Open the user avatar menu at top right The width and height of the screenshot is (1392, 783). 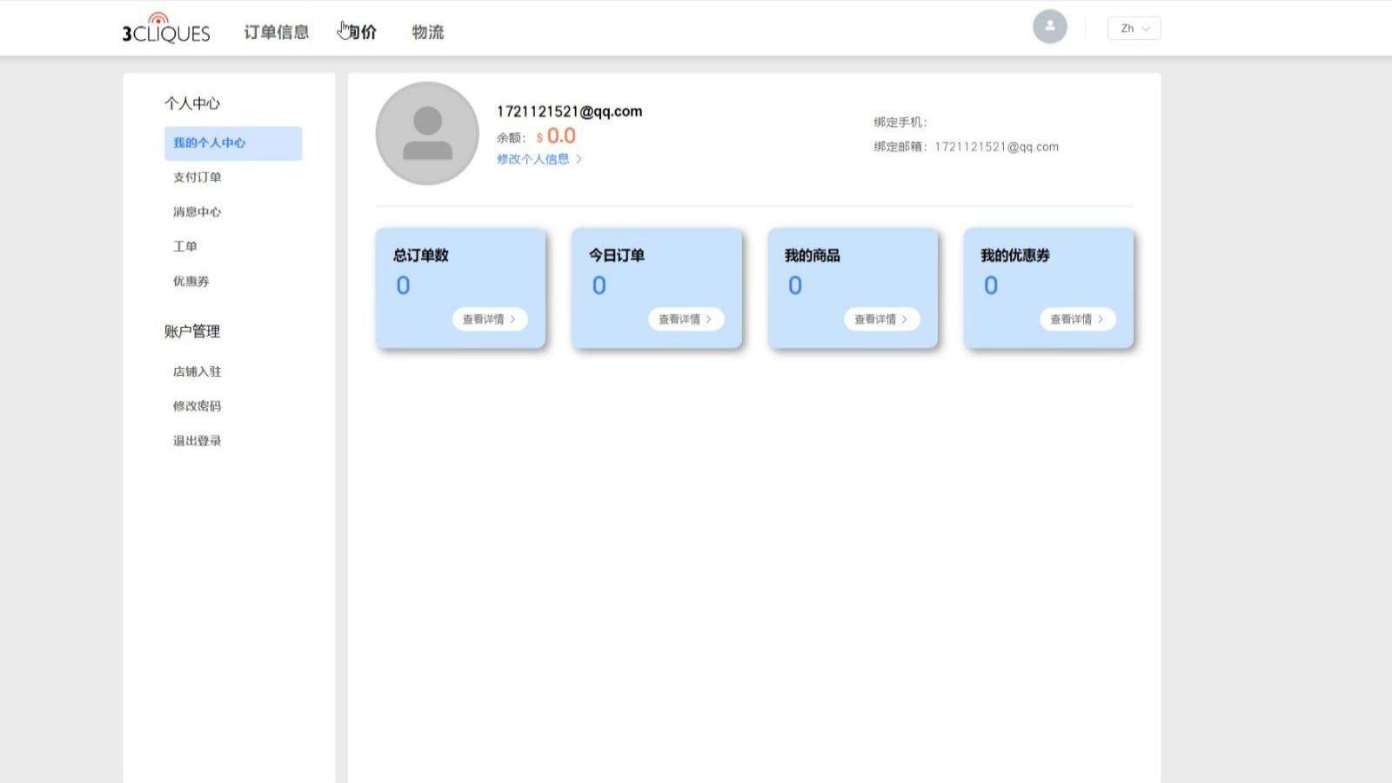[1049, 26]
